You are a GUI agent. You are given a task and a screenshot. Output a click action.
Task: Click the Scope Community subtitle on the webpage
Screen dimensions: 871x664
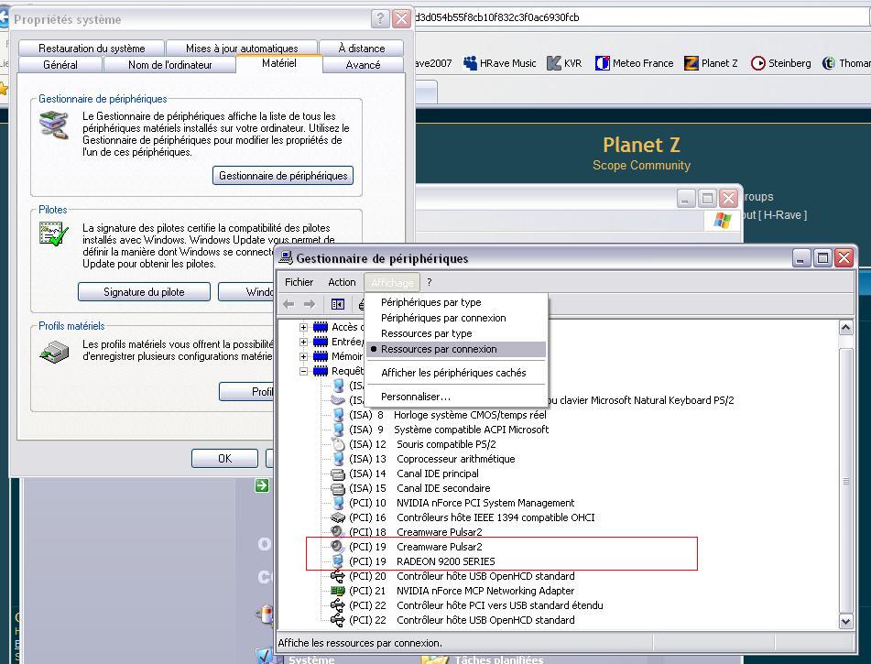[x=641, y=165]
